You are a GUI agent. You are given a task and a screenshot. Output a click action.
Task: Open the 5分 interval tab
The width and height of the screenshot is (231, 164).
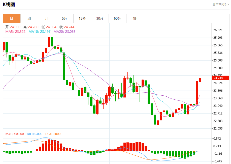tap(64, 18)
